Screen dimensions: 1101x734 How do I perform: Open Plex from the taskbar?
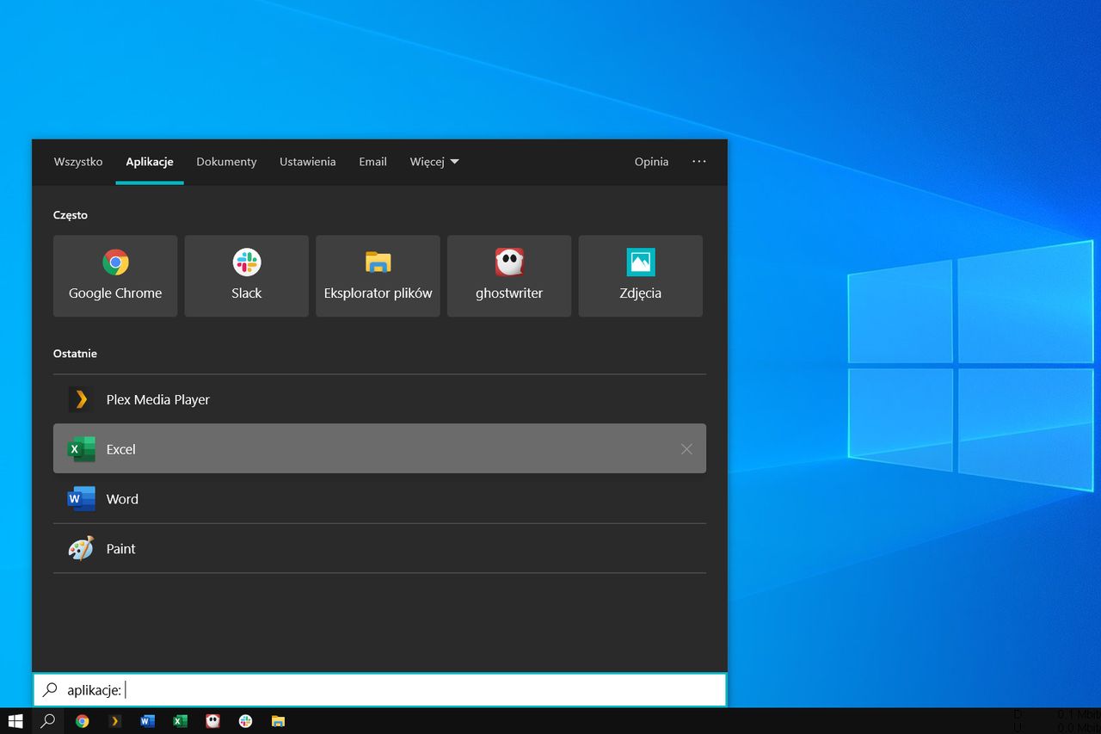click(x=114, y=721)
